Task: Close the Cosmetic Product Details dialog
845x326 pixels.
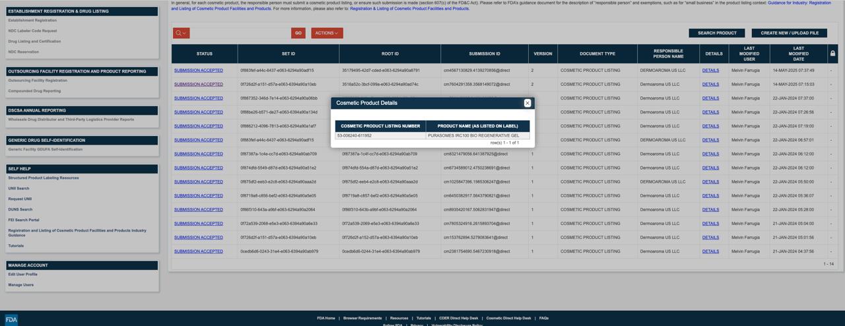Action: click(x=527, y=103)
